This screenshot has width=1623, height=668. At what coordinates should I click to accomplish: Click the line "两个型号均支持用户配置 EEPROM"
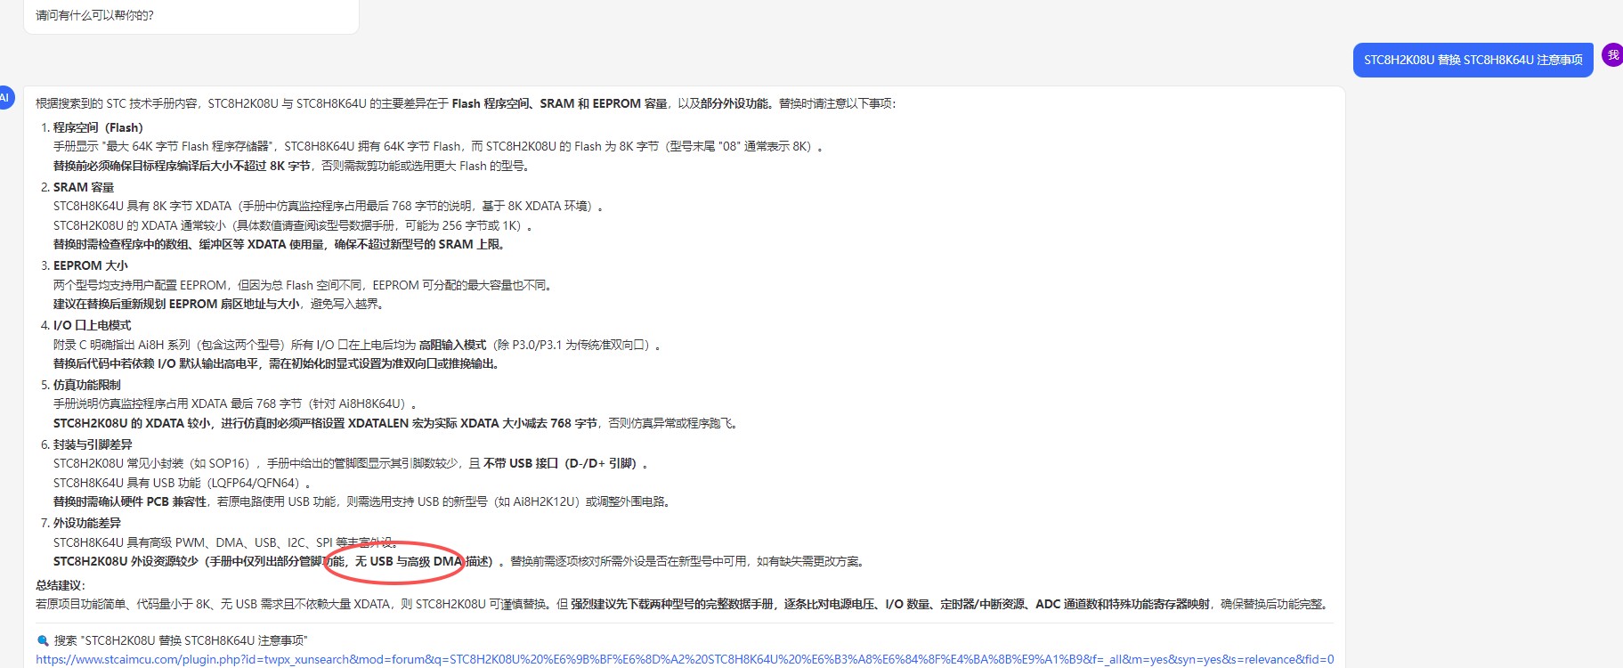(x=304, y=285)
